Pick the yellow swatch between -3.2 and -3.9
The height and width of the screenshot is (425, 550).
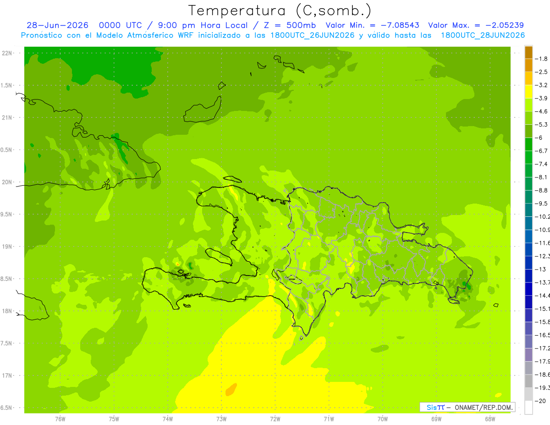click(x=528, y=92)
